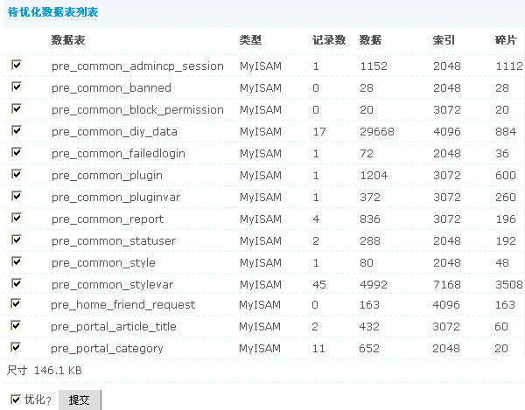Uncheck pre_portal_category checkbox
Image resolution: width=525 pixels, height=410 pixels.
click(16, 347)
